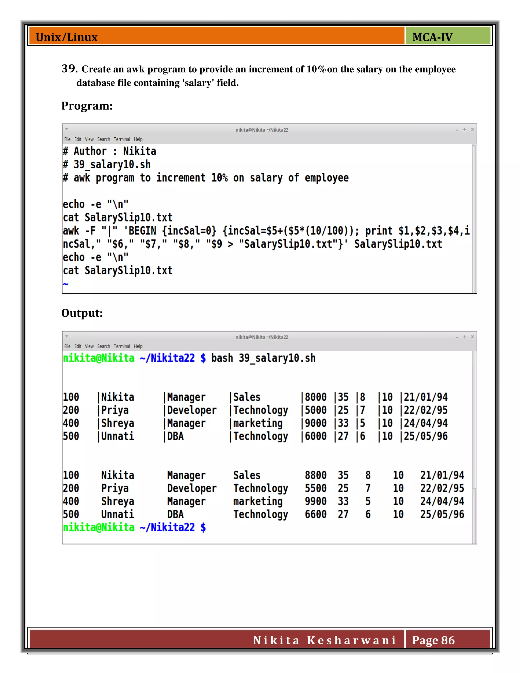The height and width of the screenshot is (673, 520).
Task: Click the salary value 6000 for Unnati
Action: pyautogui.click(x=315, y=436)
